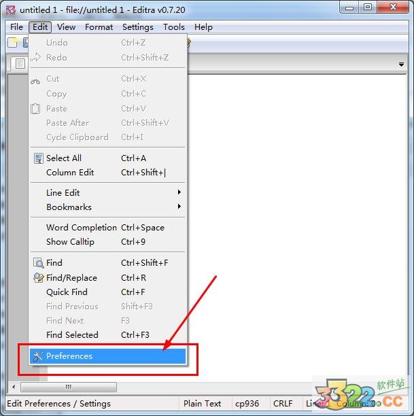The width and height of the screenshot is (414, 416).
Task: Open the Help menu
Action: pos(203,27)
